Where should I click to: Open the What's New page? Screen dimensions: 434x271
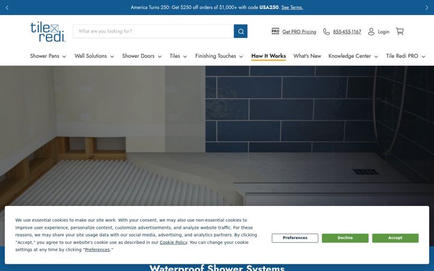pyautogui.click(x=307, y=56)
